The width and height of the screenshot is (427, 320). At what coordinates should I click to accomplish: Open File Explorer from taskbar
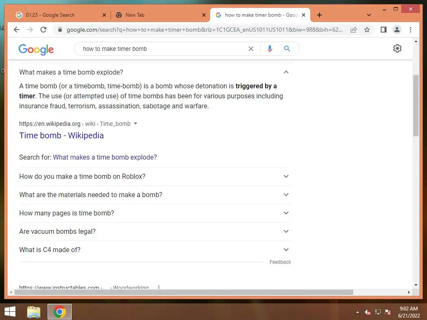click(x=34, y=312)
